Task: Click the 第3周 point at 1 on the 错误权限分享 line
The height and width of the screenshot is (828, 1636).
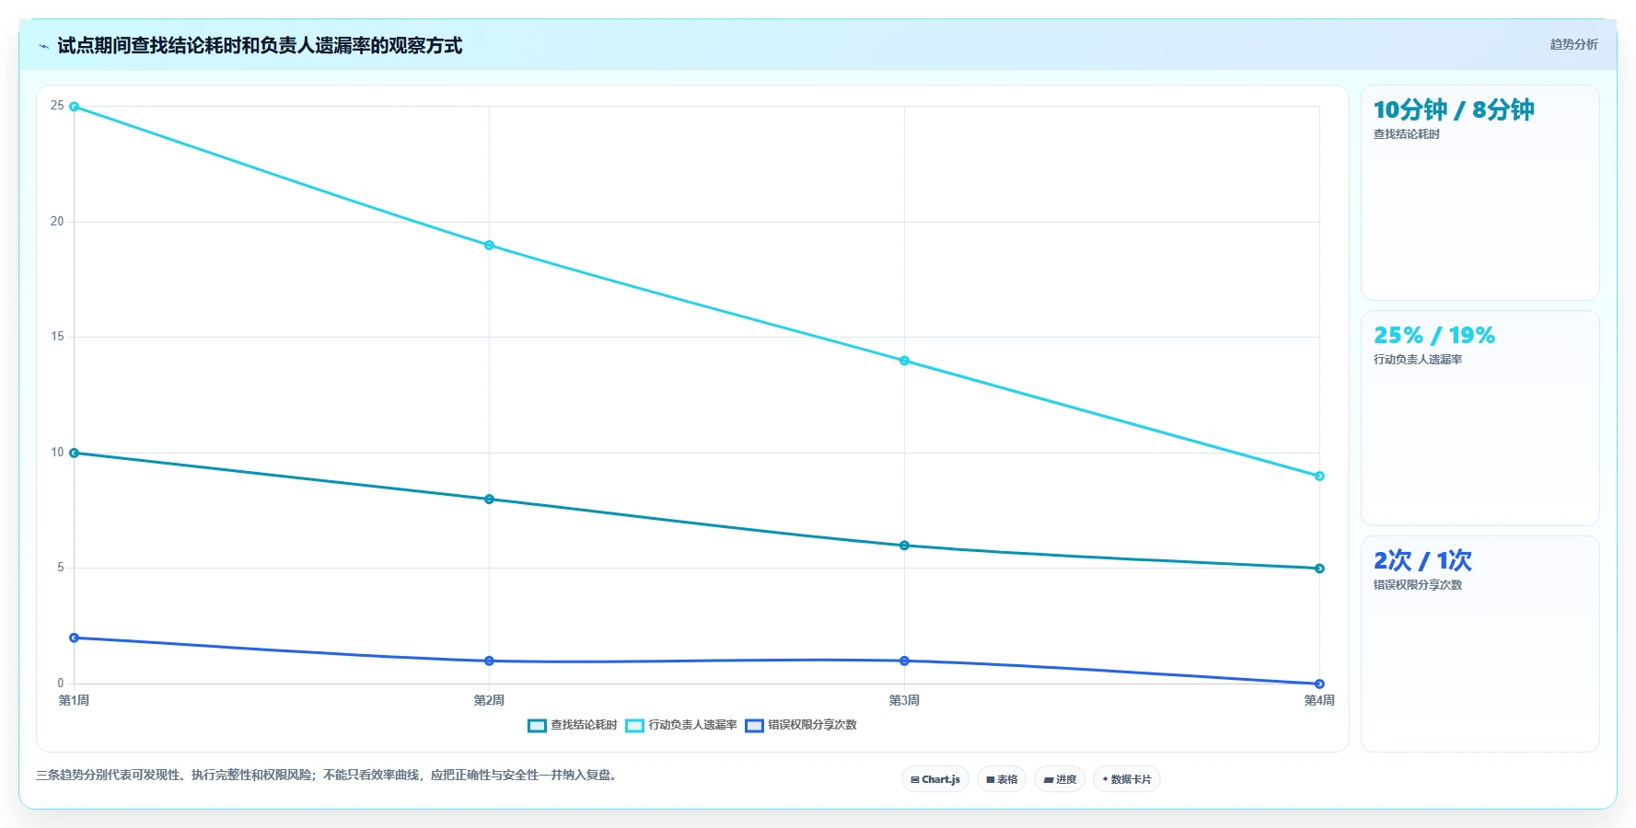Action: (904, 661)
